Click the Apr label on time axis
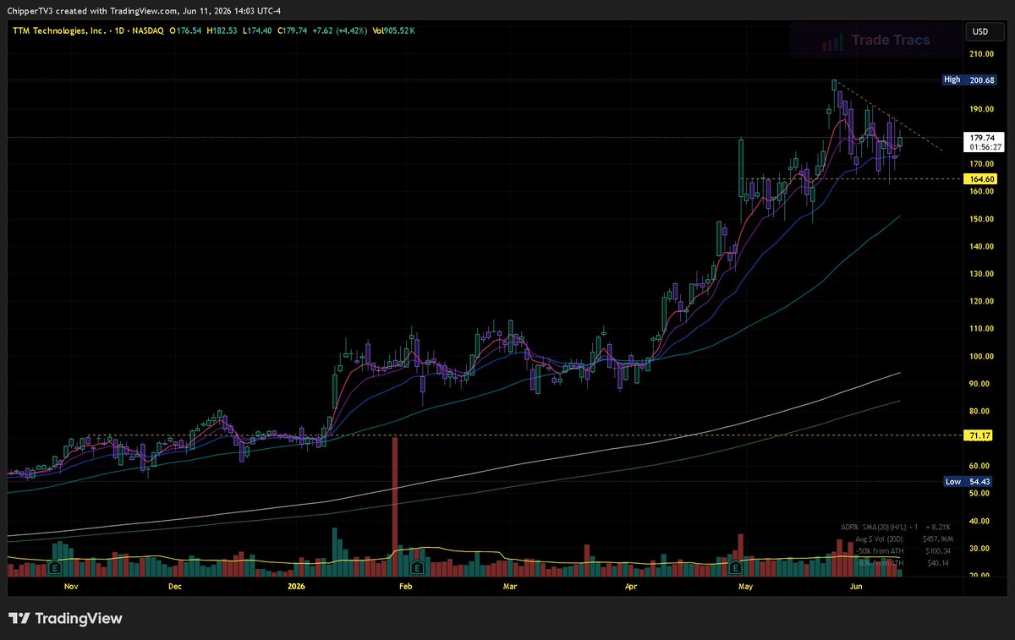Screen dimensions: 1015x640 [630, 586]
